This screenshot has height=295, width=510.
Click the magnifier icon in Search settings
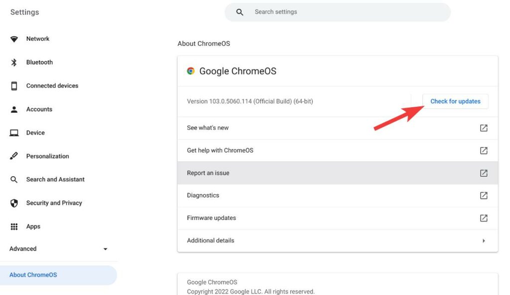(x=239, y=11)
